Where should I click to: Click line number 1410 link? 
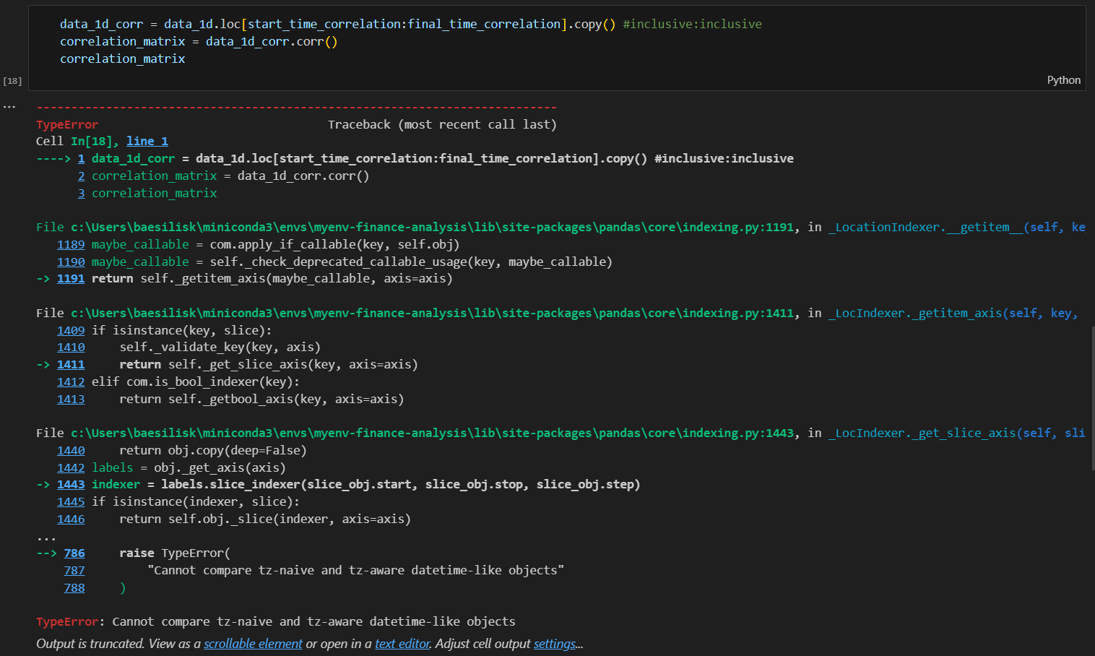pyautogui.click(x=71, y=348)
